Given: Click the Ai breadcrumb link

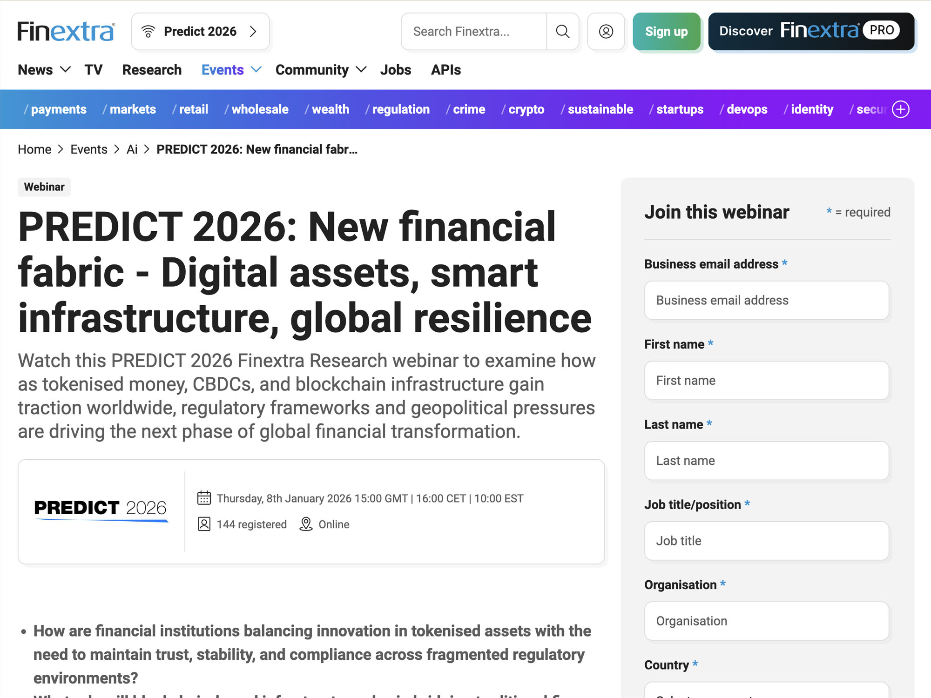Looking at the screenshot, I should 132,149.
